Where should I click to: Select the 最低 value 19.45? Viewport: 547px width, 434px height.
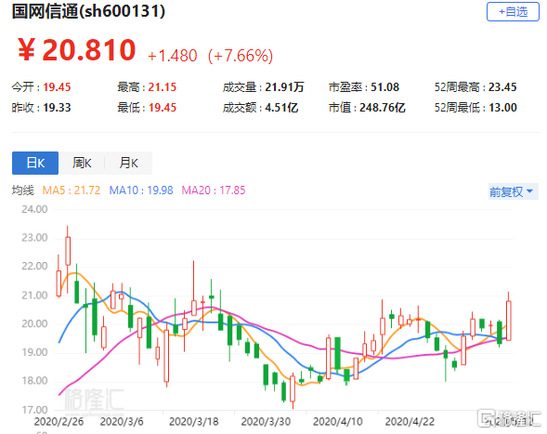(x=163, y=108)
